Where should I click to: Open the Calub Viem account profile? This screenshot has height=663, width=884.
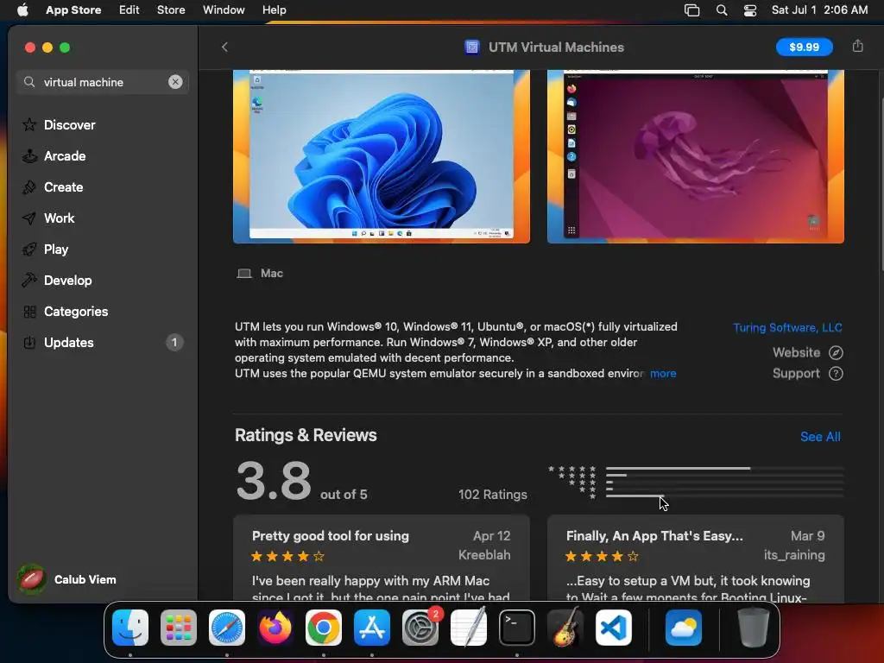pyautogui.click(x=67, y=579)
